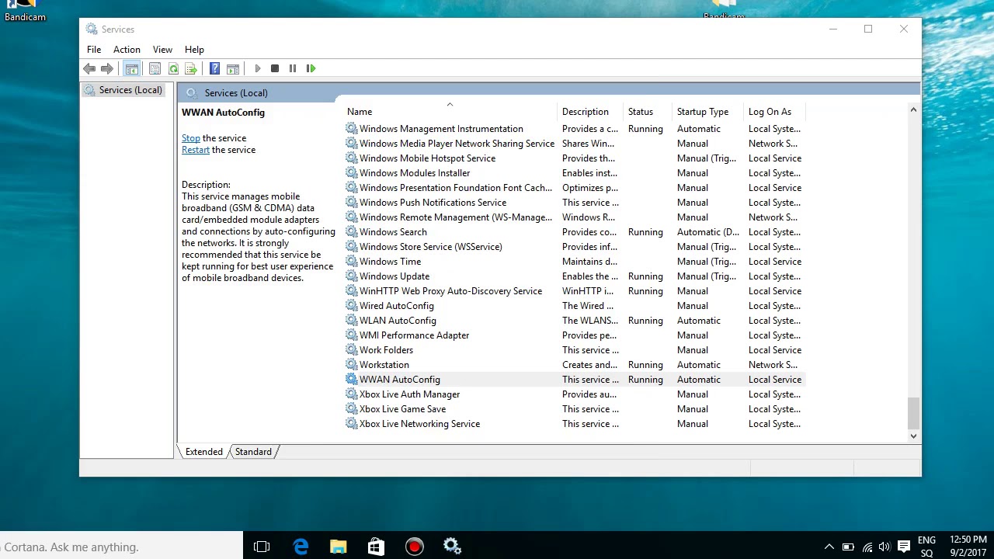
Task: Click the Back arrow toolbar button
Action: pyautogui.click(x=89, y=68)
